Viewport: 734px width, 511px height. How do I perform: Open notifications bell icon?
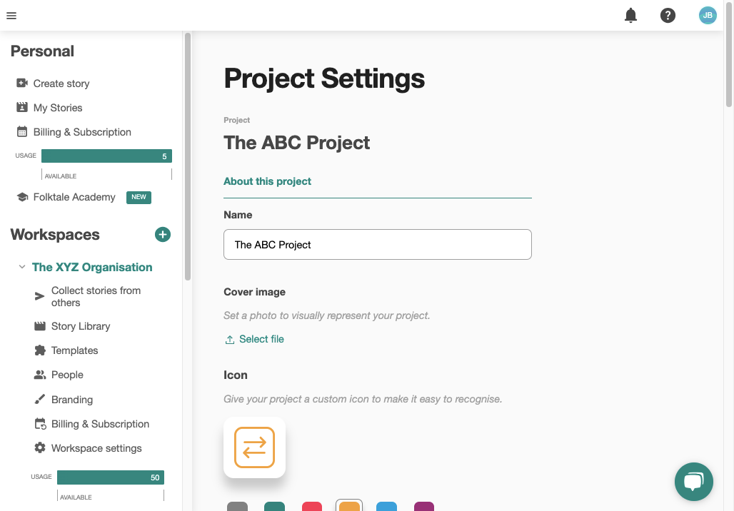coord(630,16)
